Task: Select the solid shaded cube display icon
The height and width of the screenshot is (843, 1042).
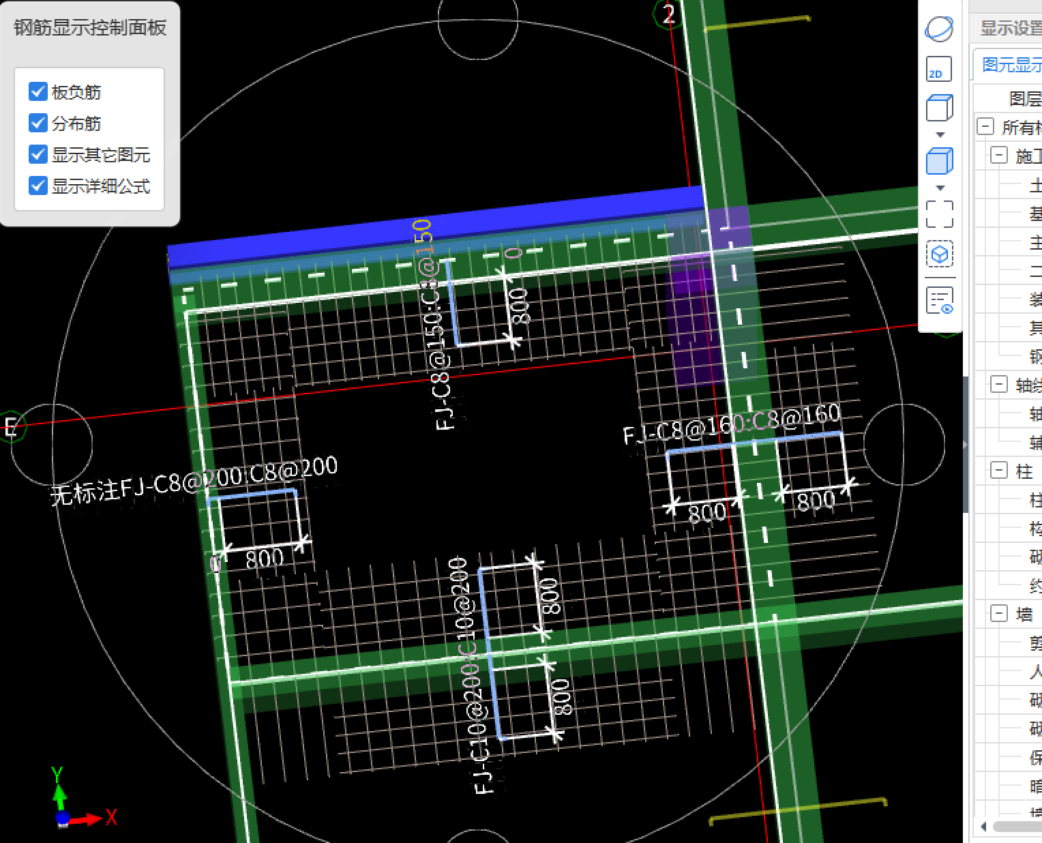Action: (x=939, y=162)
